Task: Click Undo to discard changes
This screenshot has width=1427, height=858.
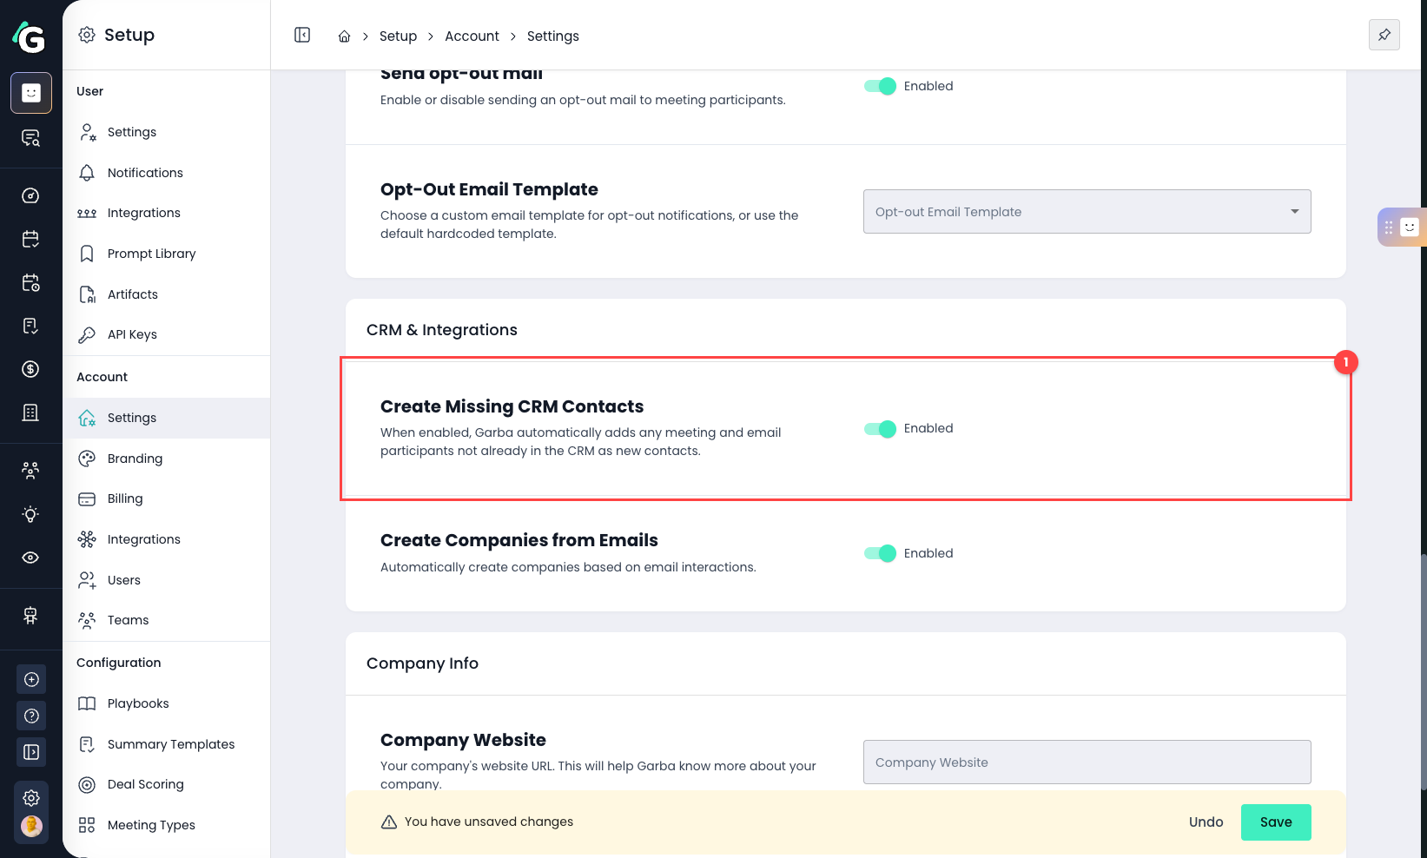Action: [x=1206, y=822]
